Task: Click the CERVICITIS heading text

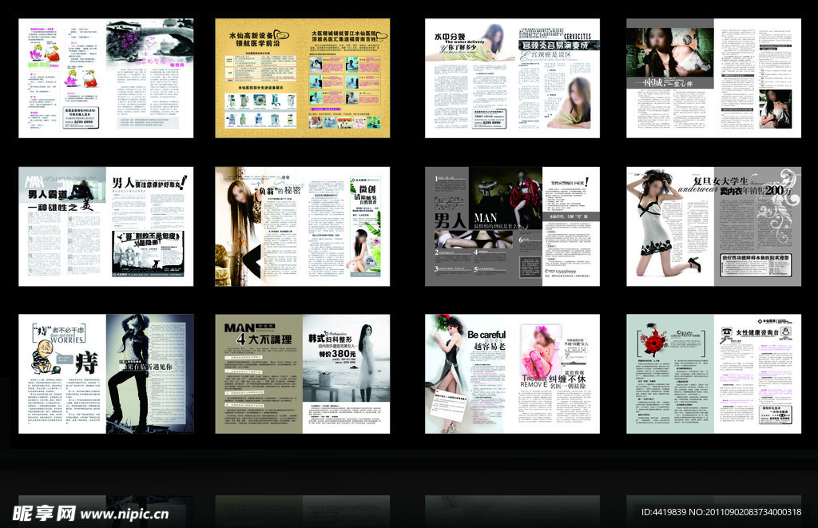Action: [x=578, y=36]
